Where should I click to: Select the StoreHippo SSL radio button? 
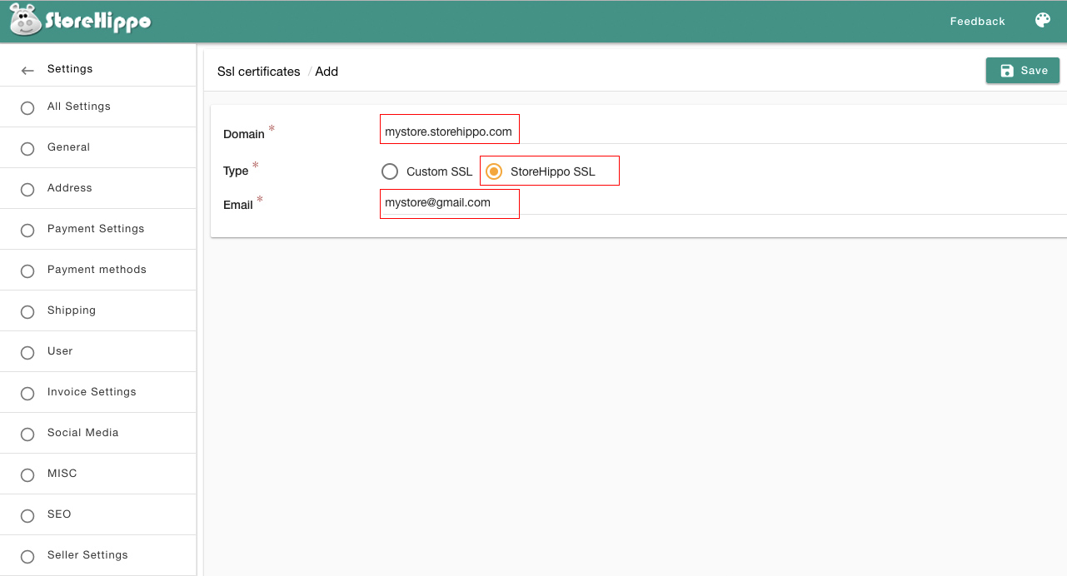(x=494, y=171)
